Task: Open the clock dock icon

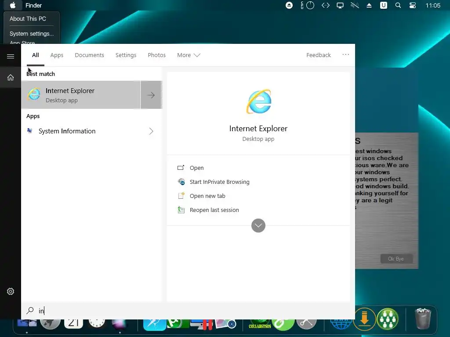Action: pyautogui.click(x=97, y=323)
